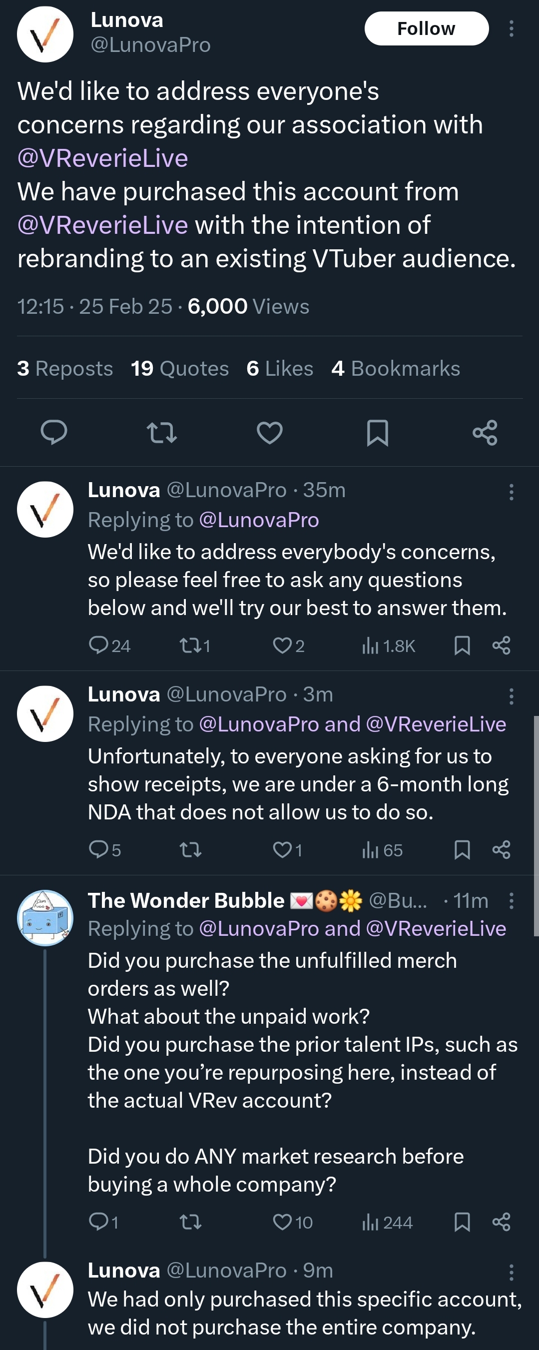539x1350 pixels.
Task: View the 3 Reposts list
Action: 65,368
